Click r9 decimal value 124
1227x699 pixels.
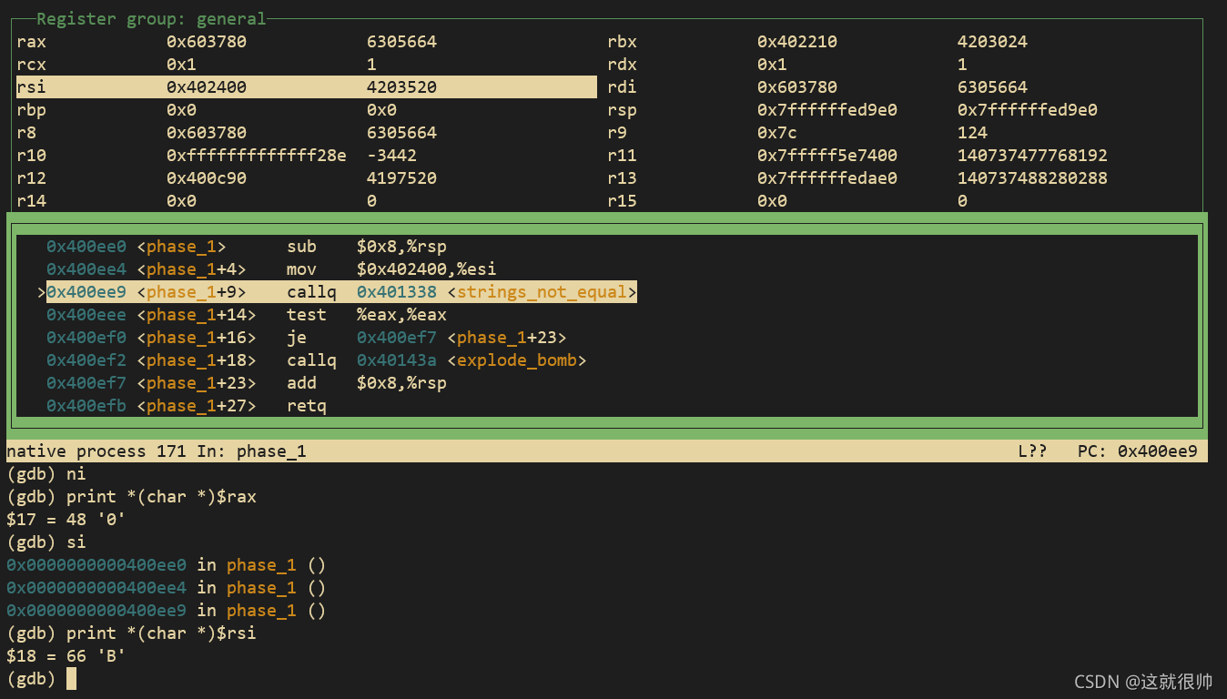pyautogui.click(x=972, y=133)
